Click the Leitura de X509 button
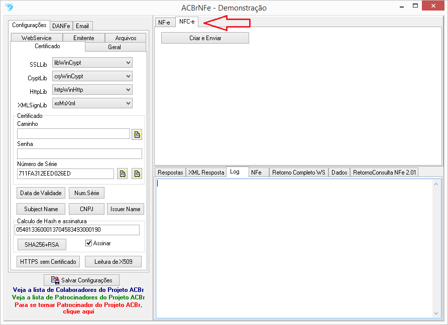 (114, 262)
